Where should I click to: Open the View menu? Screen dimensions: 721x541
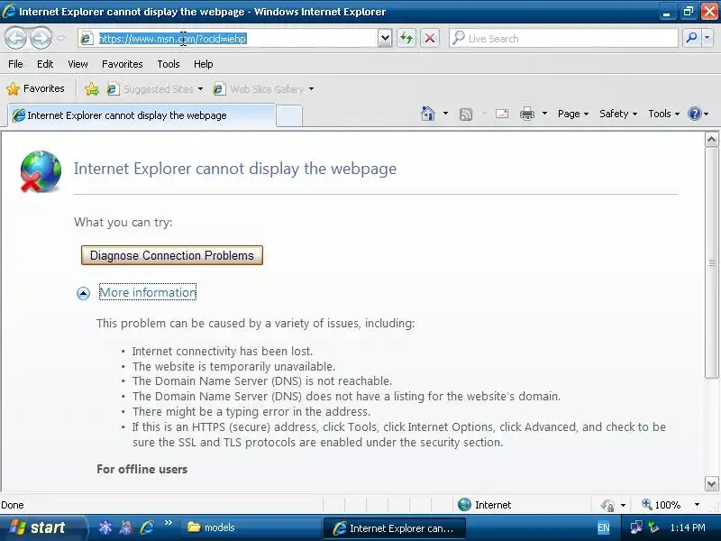(78, 64)
